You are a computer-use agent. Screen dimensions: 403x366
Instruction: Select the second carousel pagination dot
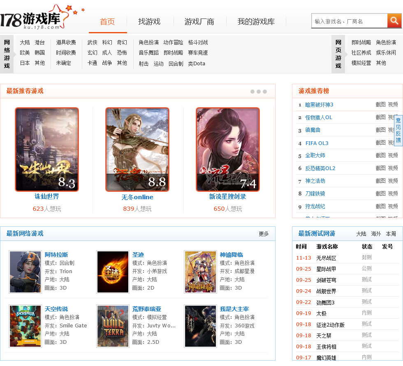(x=259, y=92)
